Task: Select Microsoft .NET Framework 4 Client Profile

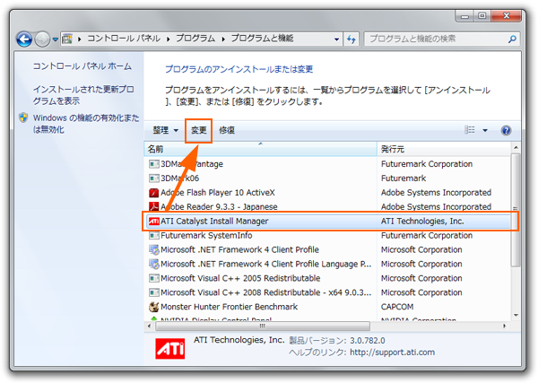Action: coord(327,249)
